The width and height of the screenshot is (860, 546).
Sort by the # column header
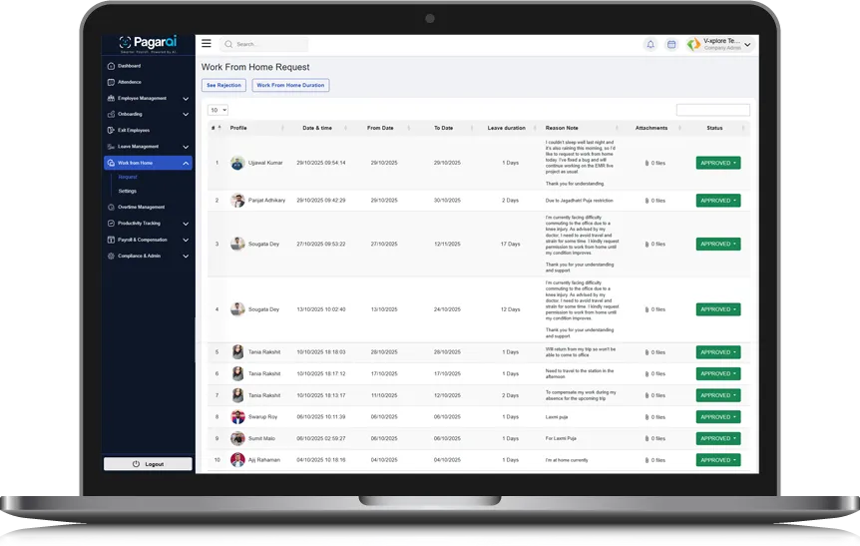coord(216,128)
